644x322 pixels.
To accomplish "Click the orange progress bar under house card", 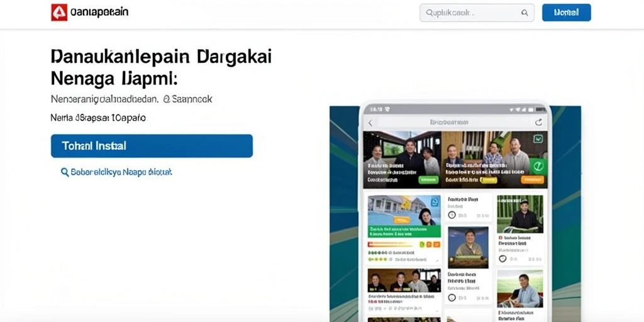I will coord(391,245).
